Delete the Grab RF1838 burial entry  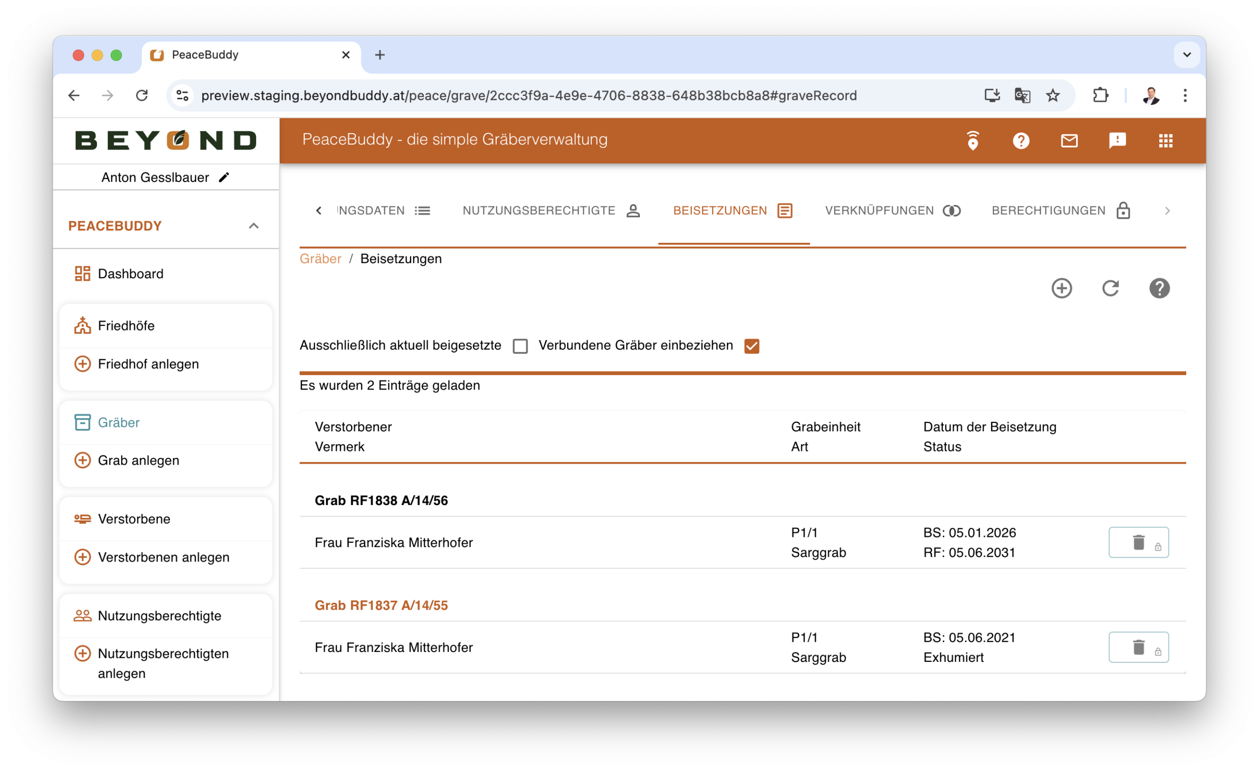tap(1138, 542)
